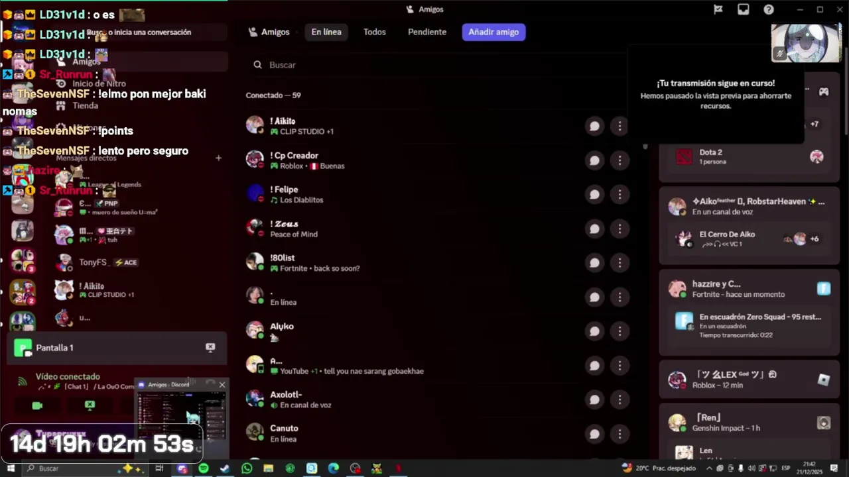Open the help question mark icon
This screenshot has height=477, width=849.
tap(769, 9)
